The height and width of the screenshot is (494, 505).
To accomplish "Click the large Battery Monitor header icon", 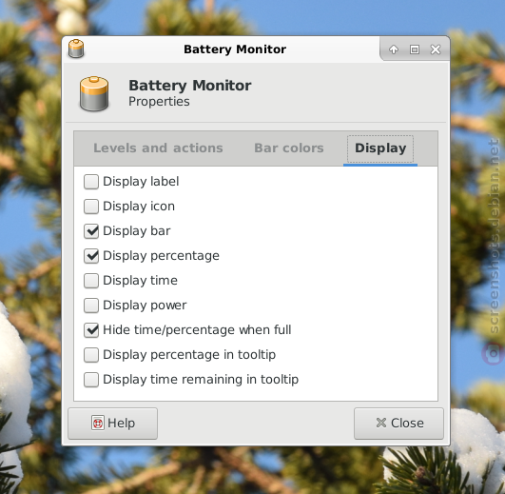I will [x=94, y=94].
